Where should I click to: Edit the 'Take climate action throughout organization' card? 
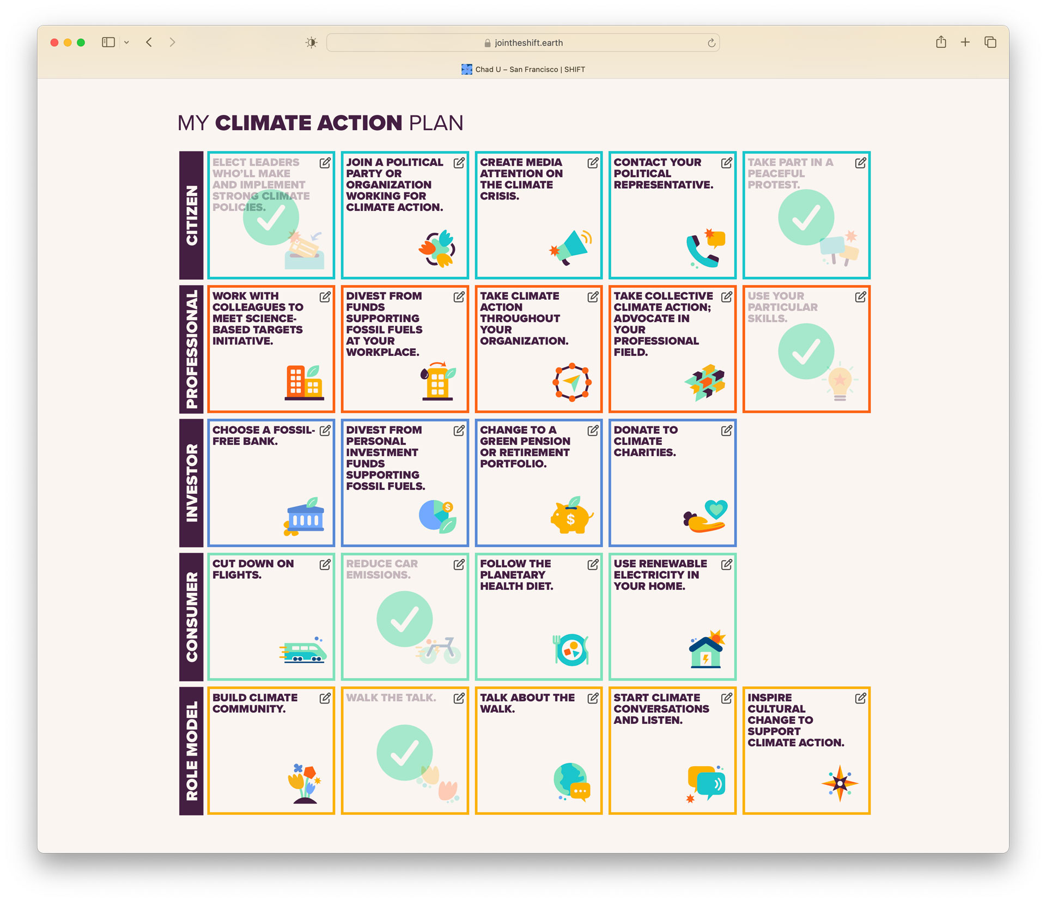point(593,296)
